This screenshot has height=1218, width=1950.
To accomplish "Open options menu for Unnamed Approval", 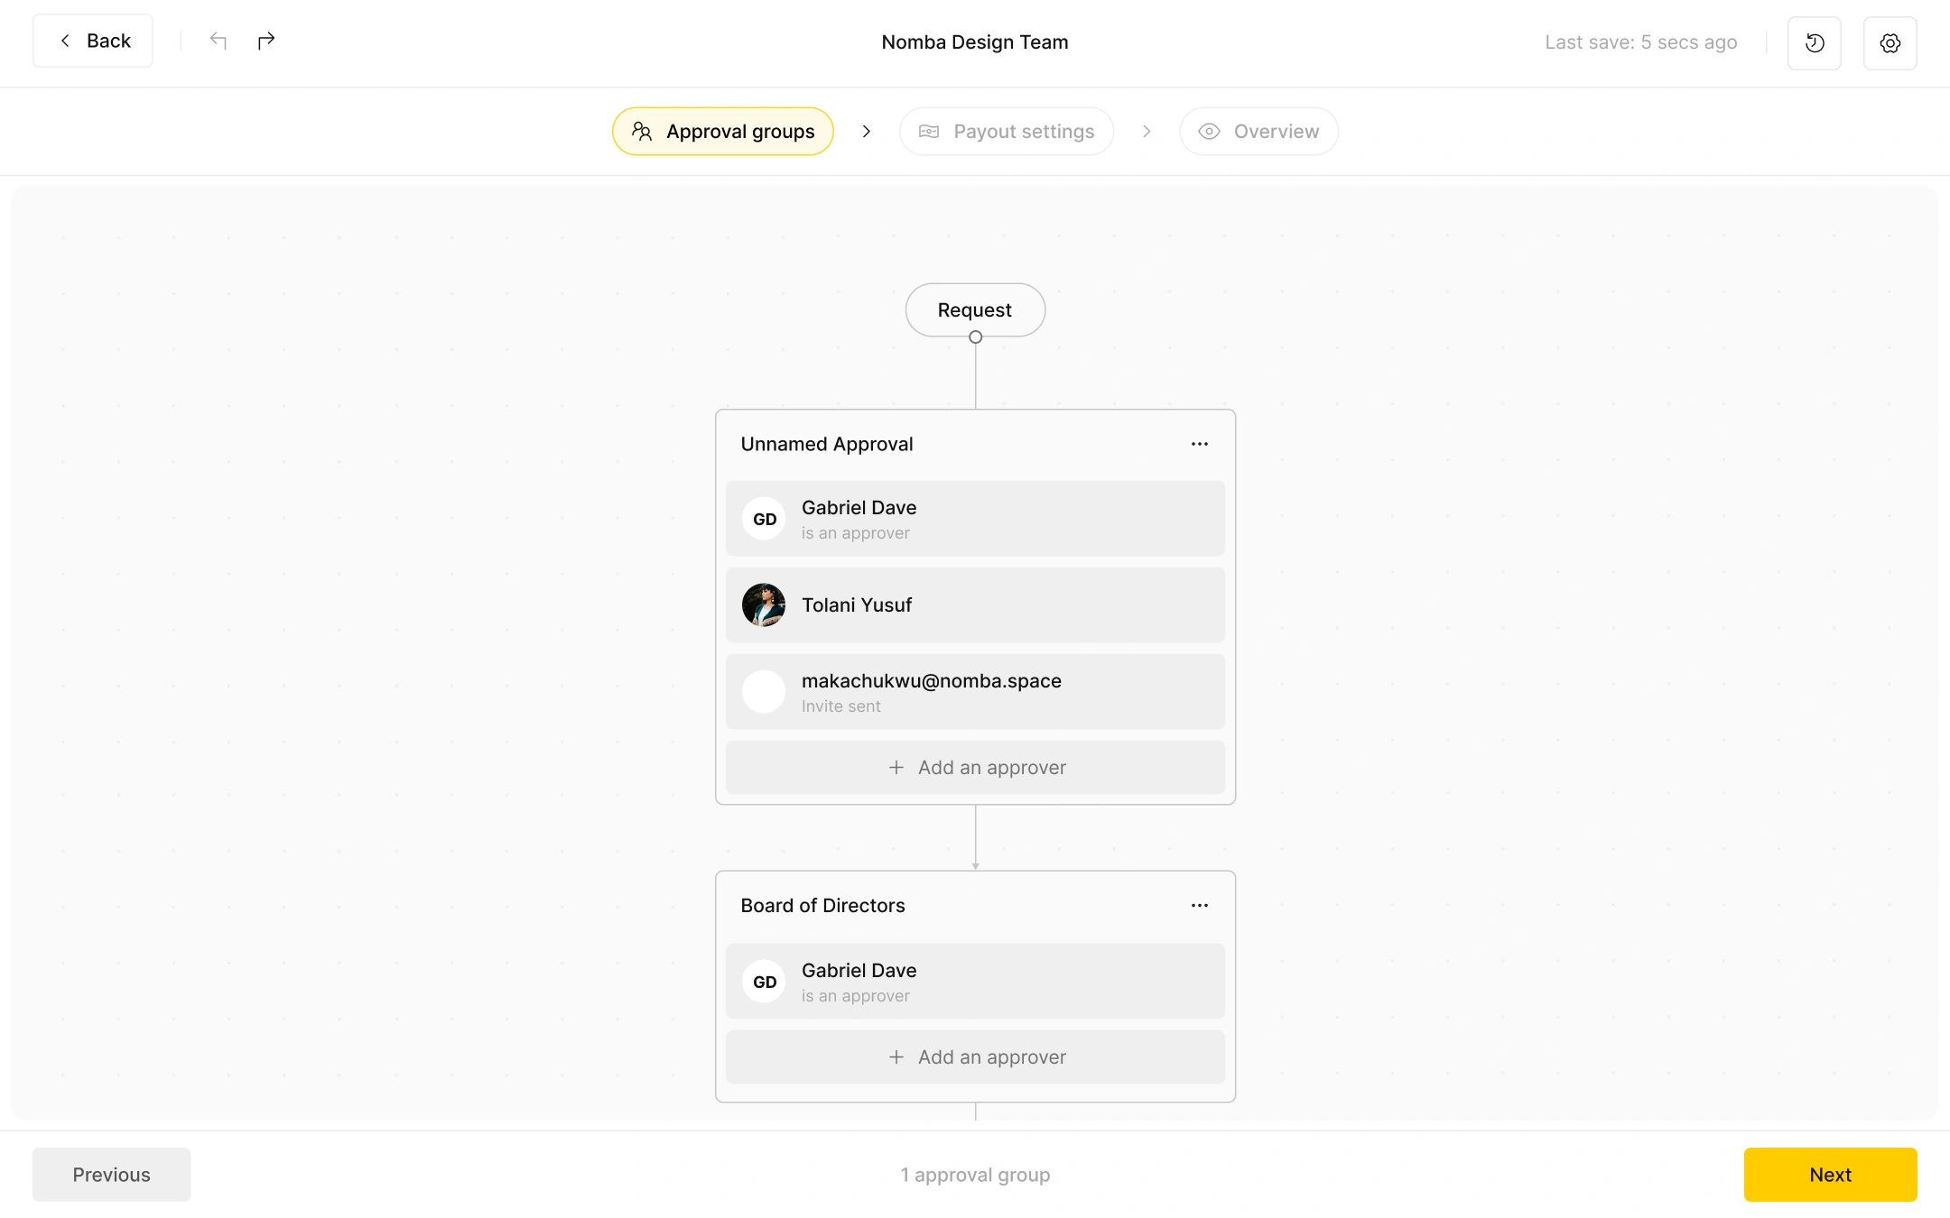I will pyautogui.click(x=1199, y=443).
